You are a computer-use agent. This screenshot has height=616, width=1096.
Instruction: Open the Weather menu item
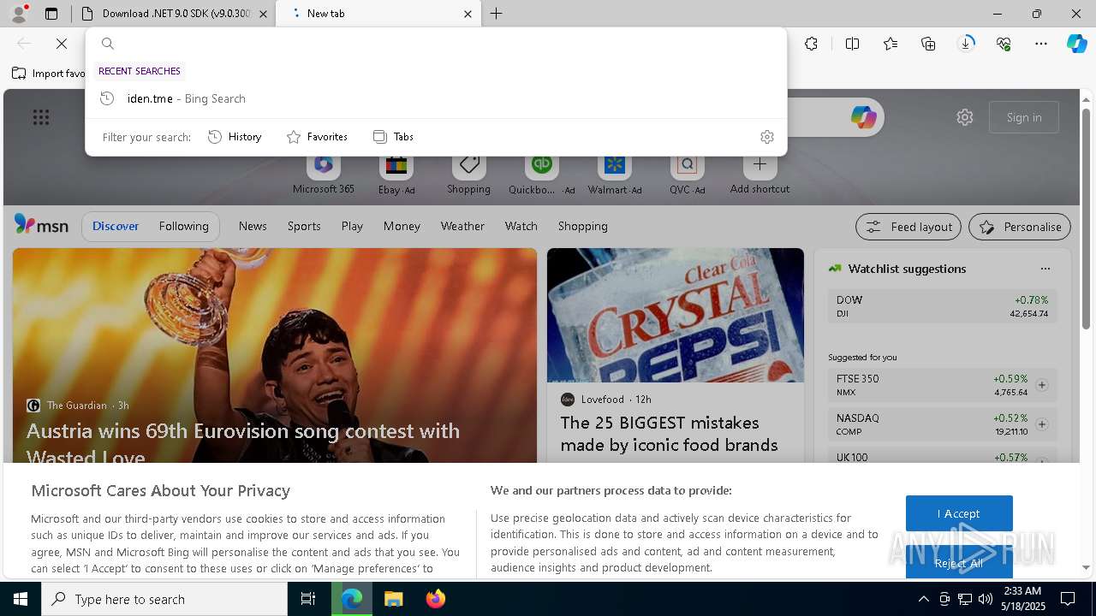pos(462,226)
